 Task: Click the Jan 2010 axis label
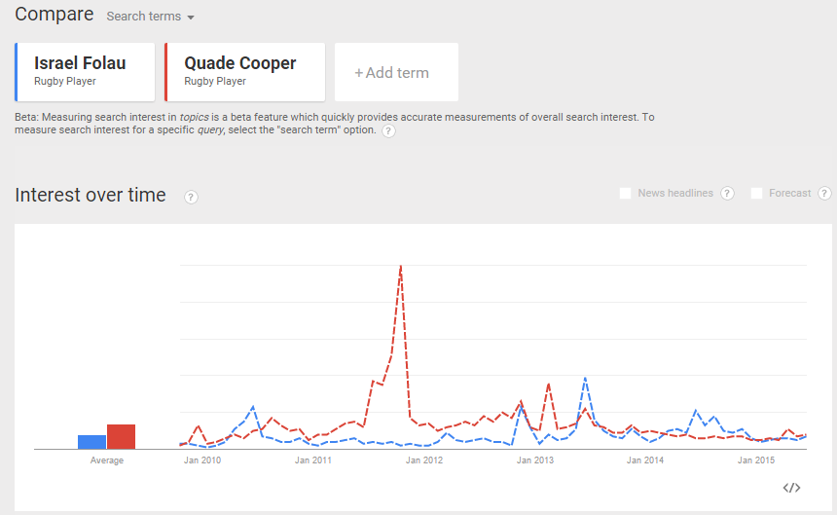[x=203, y=460]
